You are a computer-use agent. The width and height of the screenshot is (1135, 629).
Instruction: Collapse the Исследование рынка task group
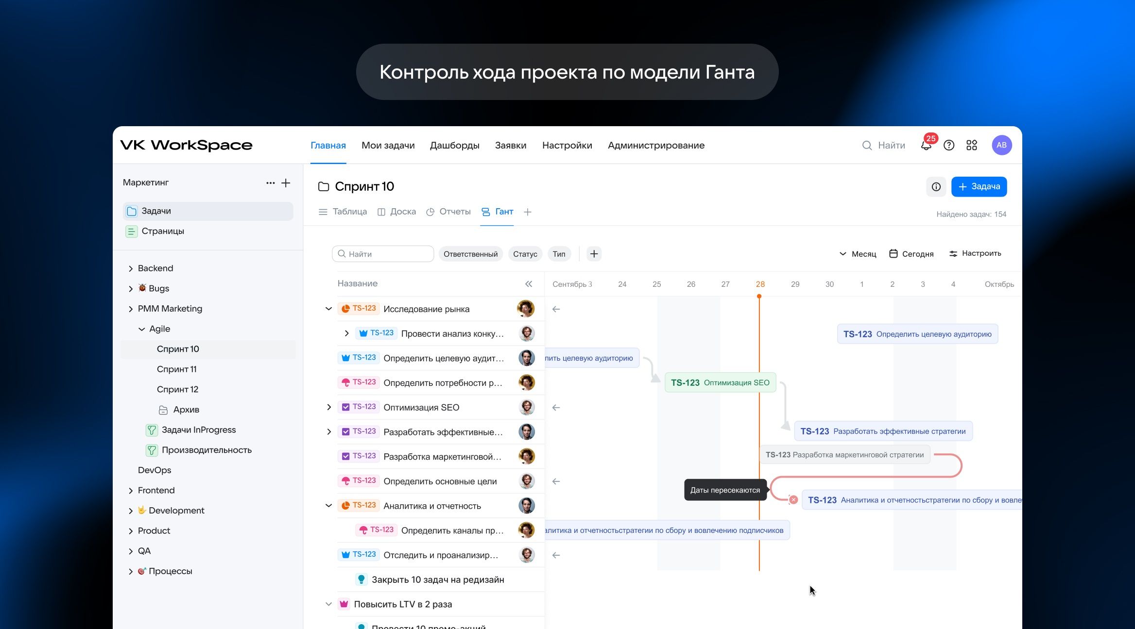(328, 309)
